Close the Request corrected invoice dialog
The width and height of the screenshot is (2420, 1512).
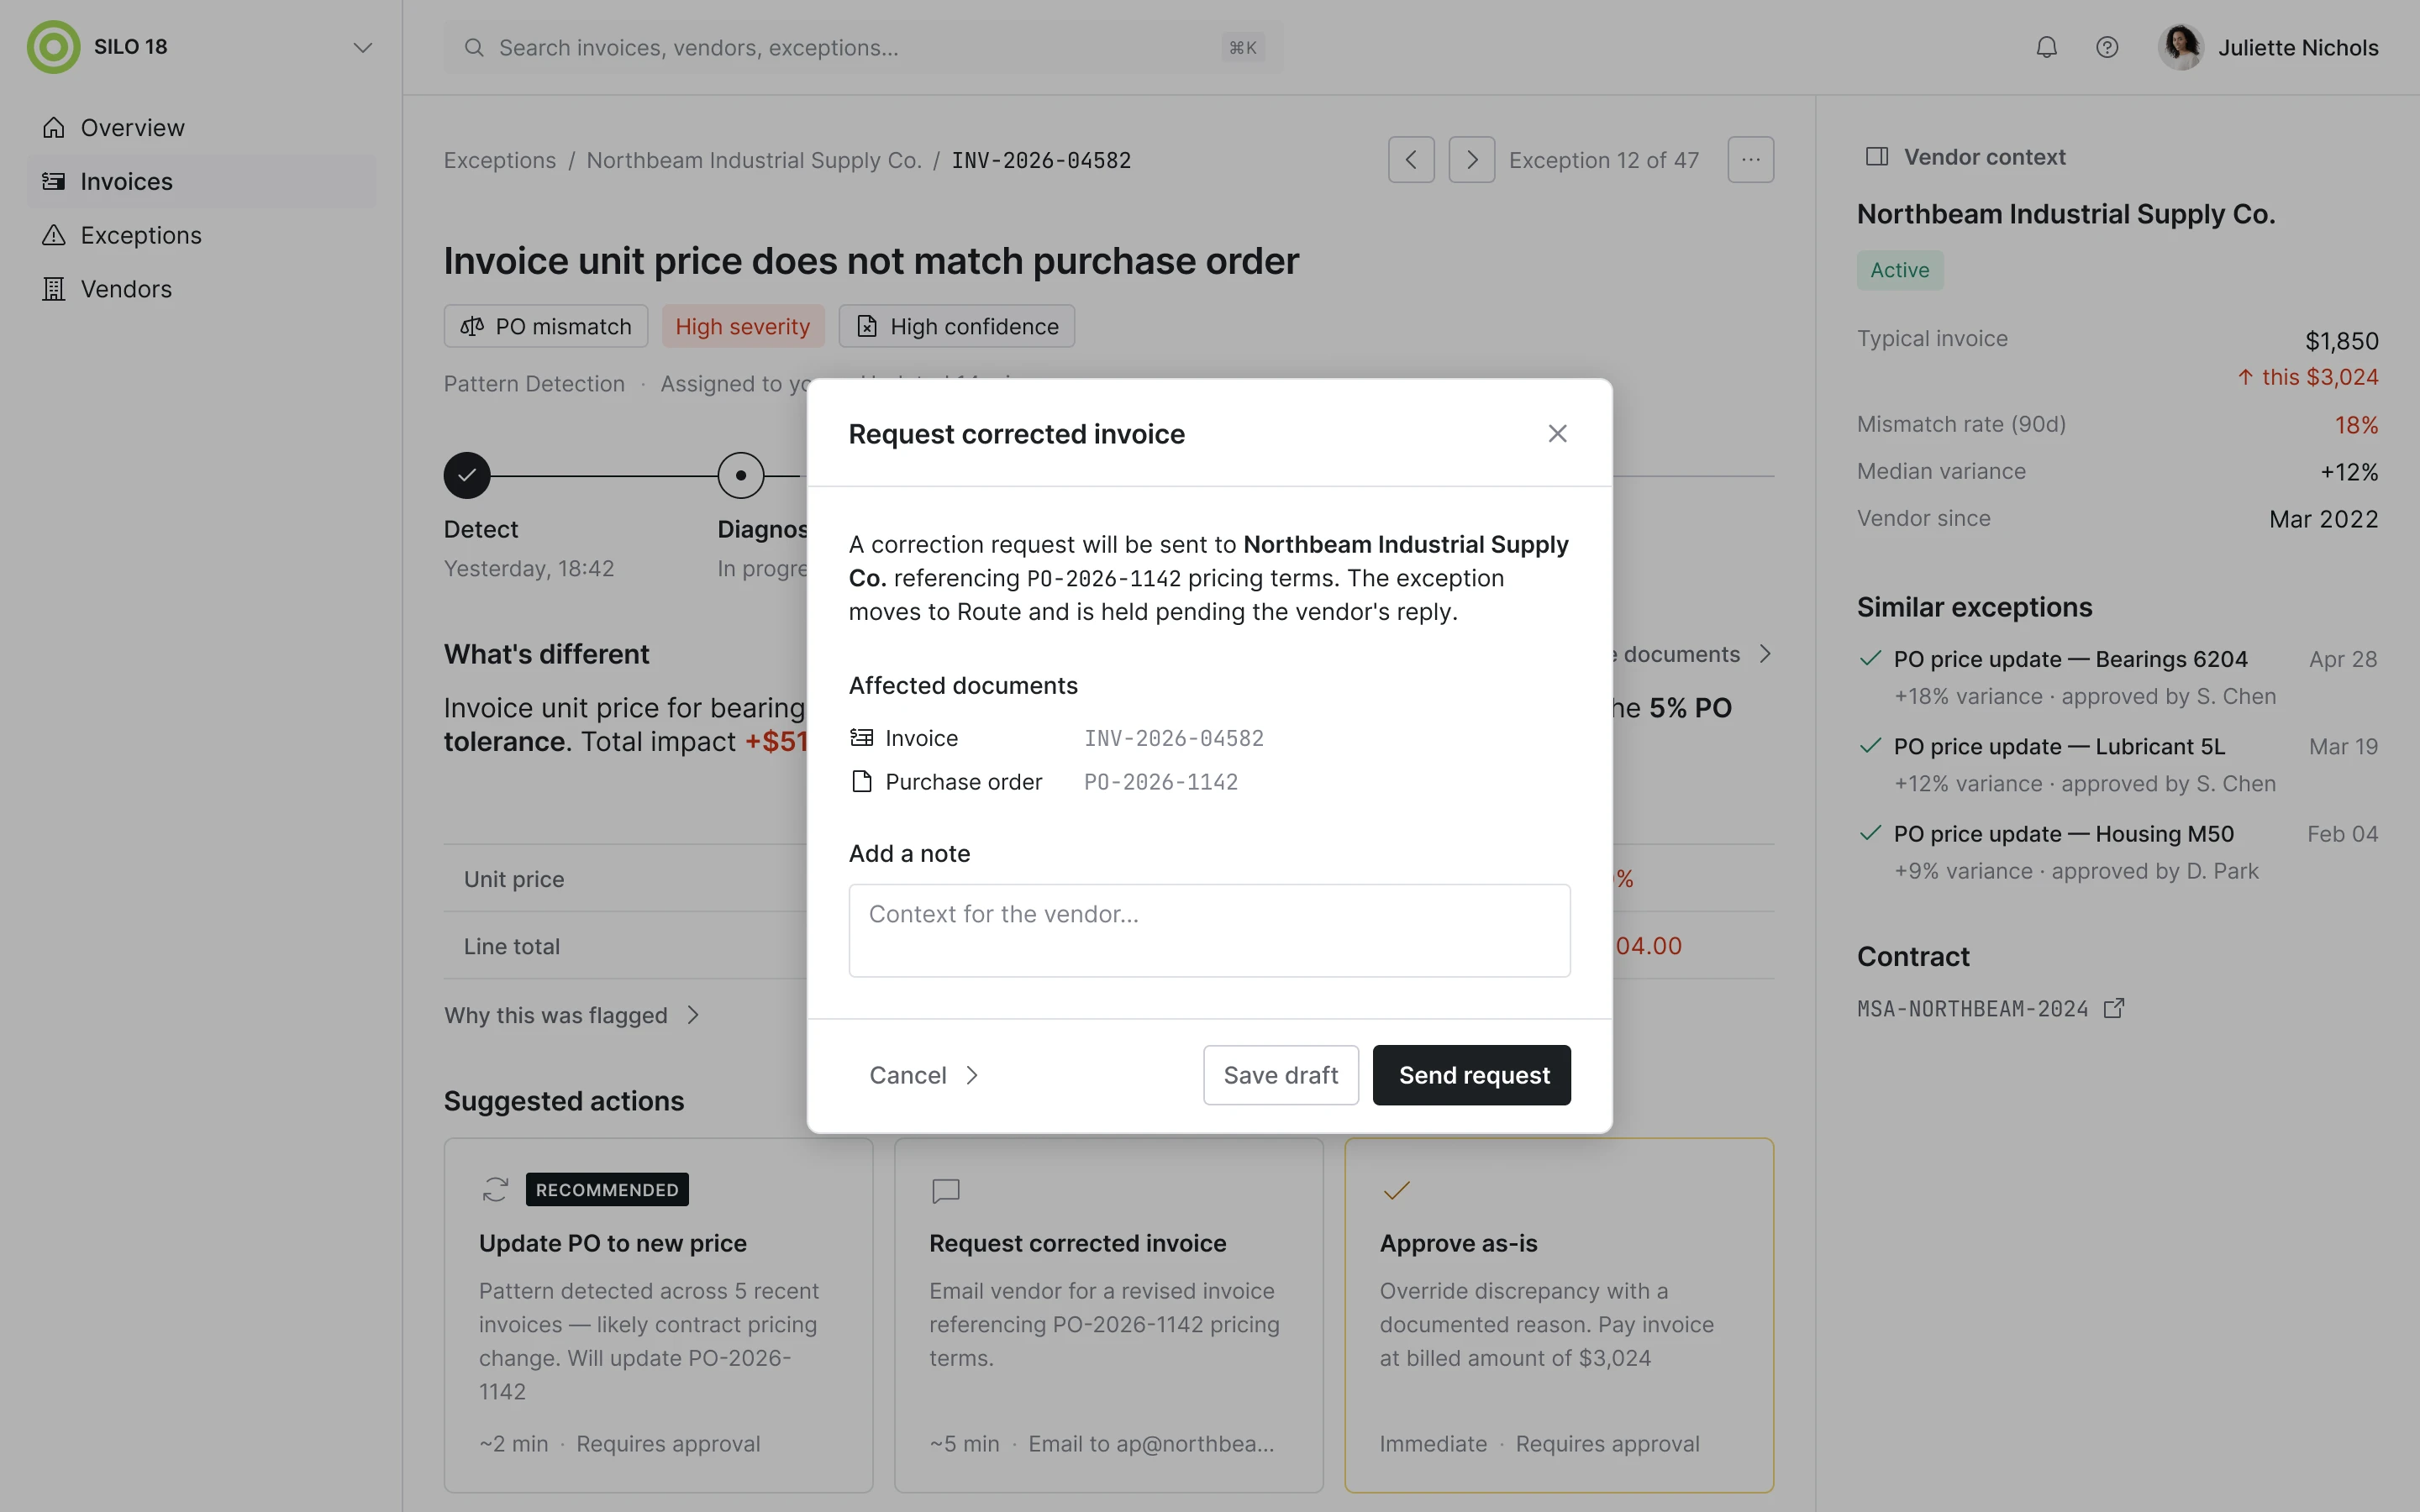tap(1557, 433)
